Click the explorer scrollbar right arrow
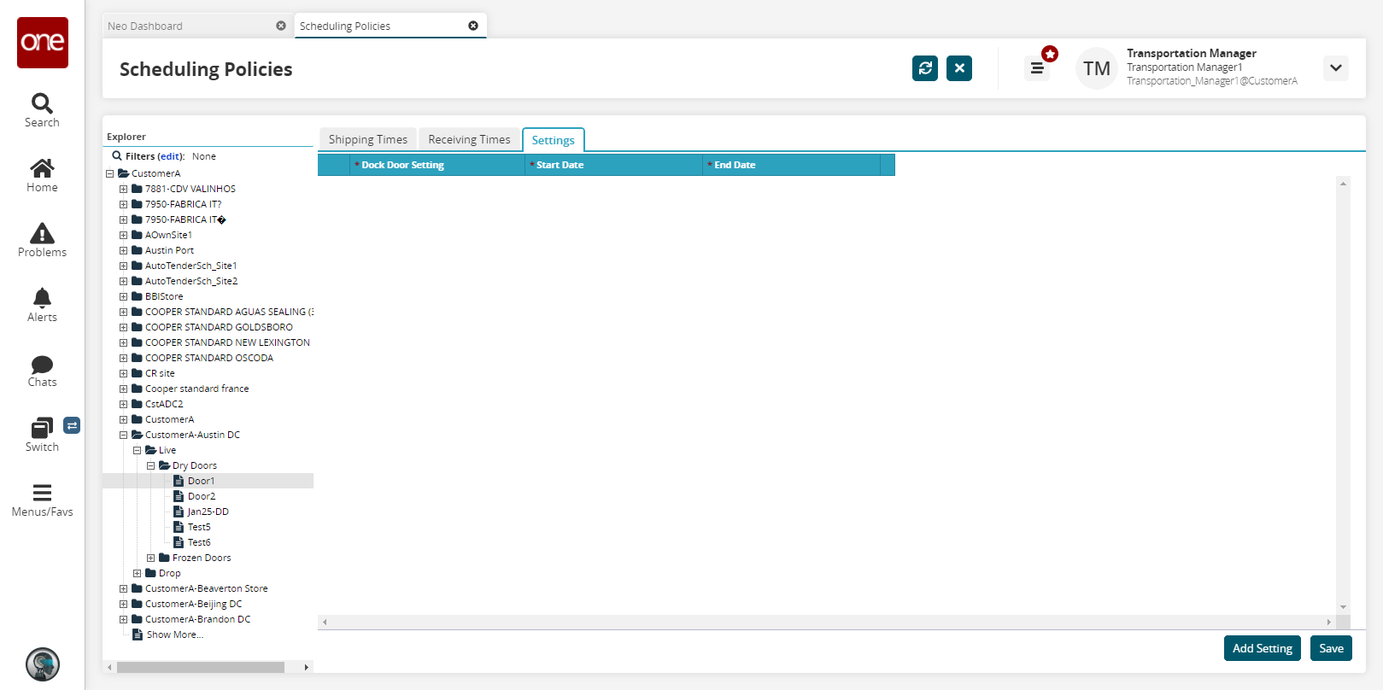Screen dimensions: 1383x690 click(x=307, y=667)
